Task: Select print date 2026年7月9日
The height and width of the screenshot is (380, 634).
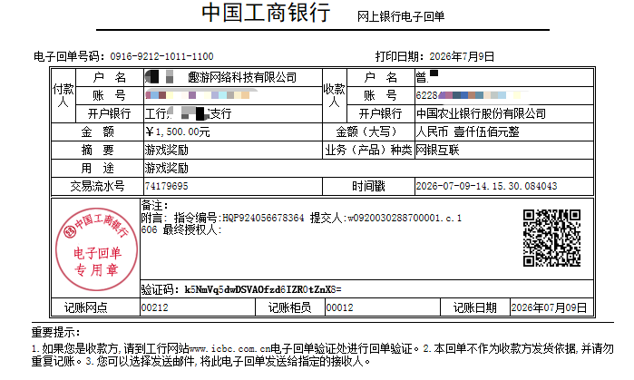Action: coord(462,56)
